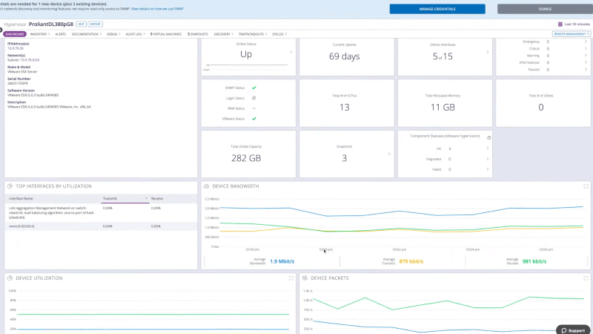View Degraded component statuses chevron
Viewport: 593px width, 334px height.
(x=488, y=159)
